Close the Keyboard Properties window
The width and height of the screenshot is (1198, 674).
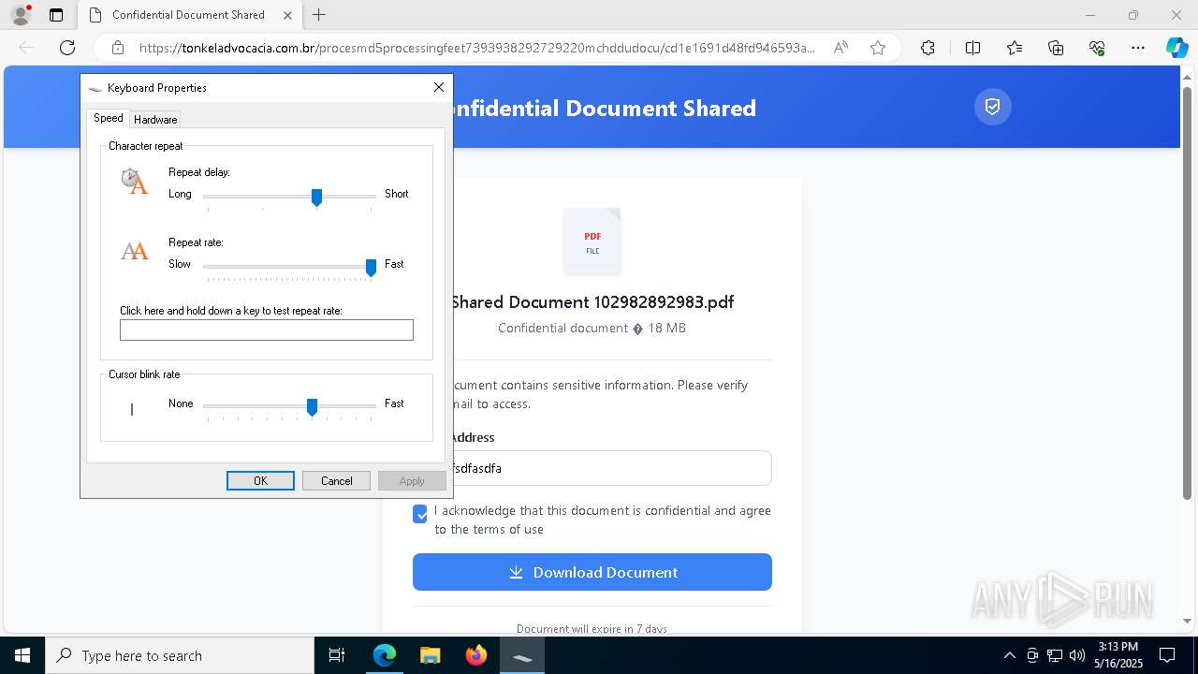click(438, 87)
